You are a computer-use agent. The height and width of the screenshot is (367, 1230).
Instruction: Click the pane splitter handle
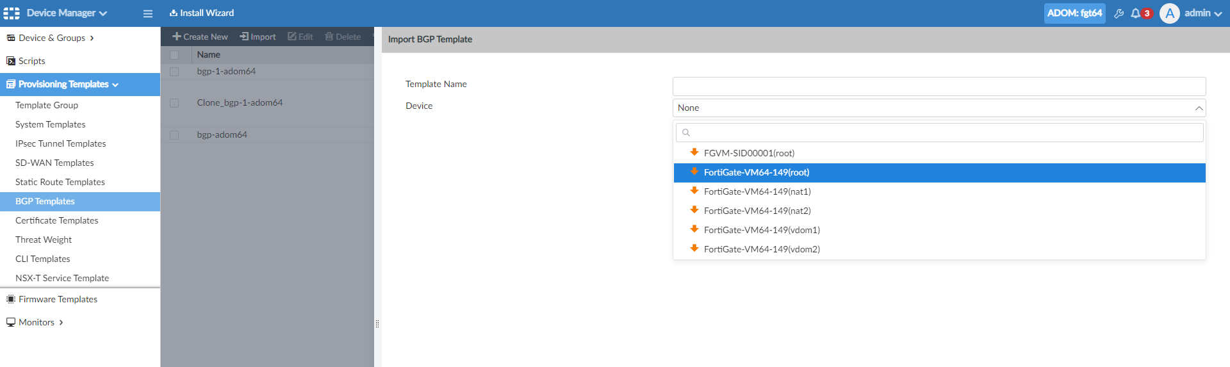point(377,324)
